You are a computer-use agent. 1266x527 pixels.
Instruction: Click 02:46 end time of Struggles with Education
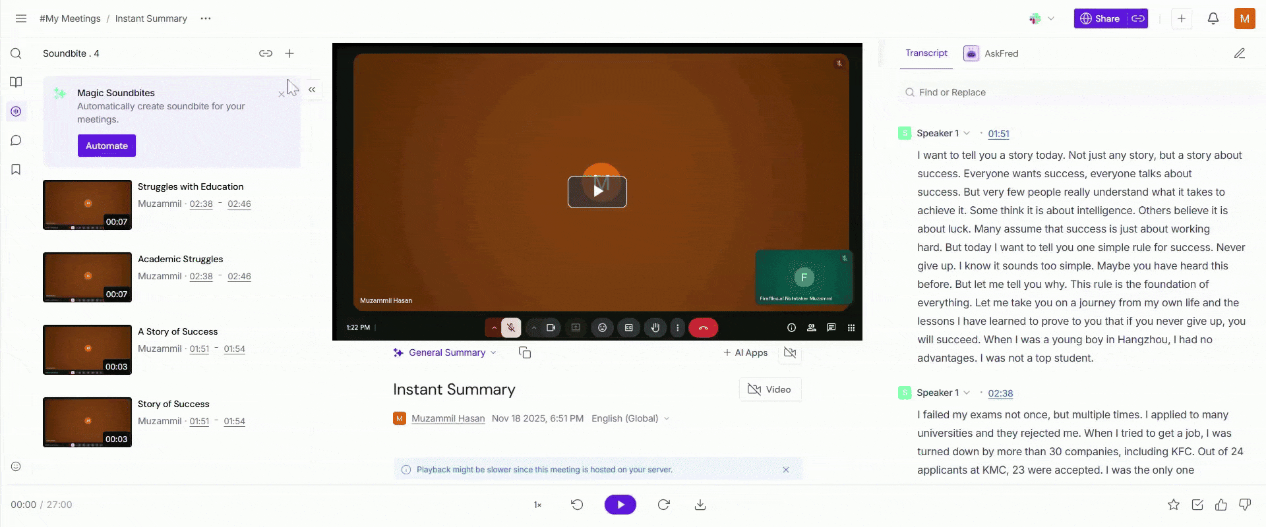239,204
